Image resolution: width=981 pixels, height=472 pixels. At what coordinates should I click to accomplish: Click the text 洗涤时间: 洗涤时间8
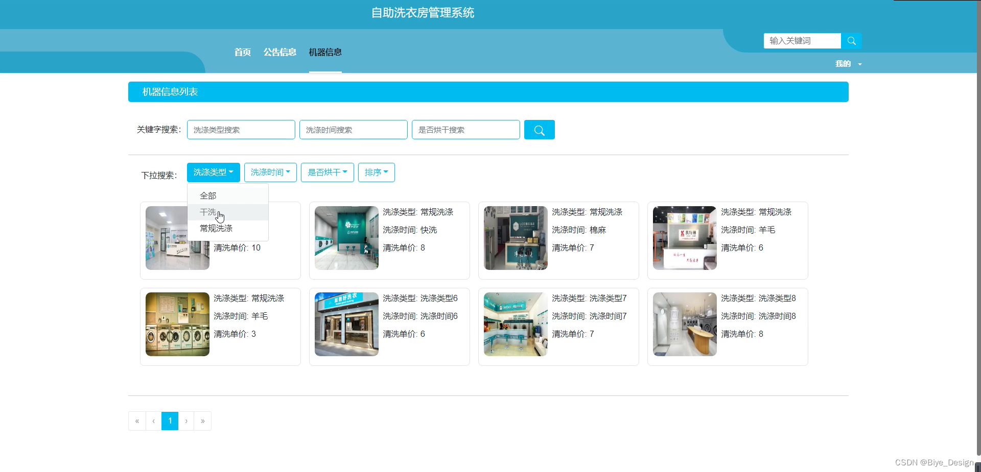(x=758, y=316)
